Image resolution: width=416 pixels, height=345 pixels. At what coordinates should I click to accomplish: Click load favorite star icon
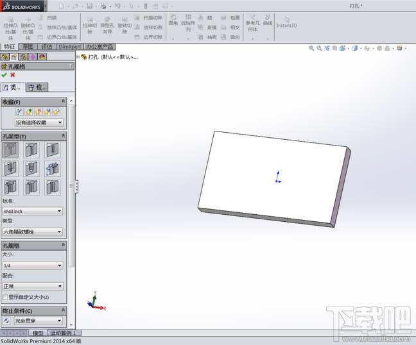[56, 112]
